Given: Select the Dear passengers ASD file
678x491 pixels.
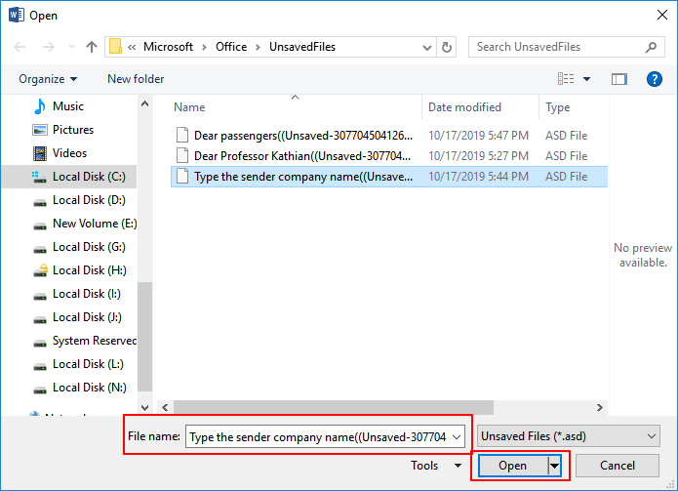Looking at the screenshot, I should coord(303,136).
